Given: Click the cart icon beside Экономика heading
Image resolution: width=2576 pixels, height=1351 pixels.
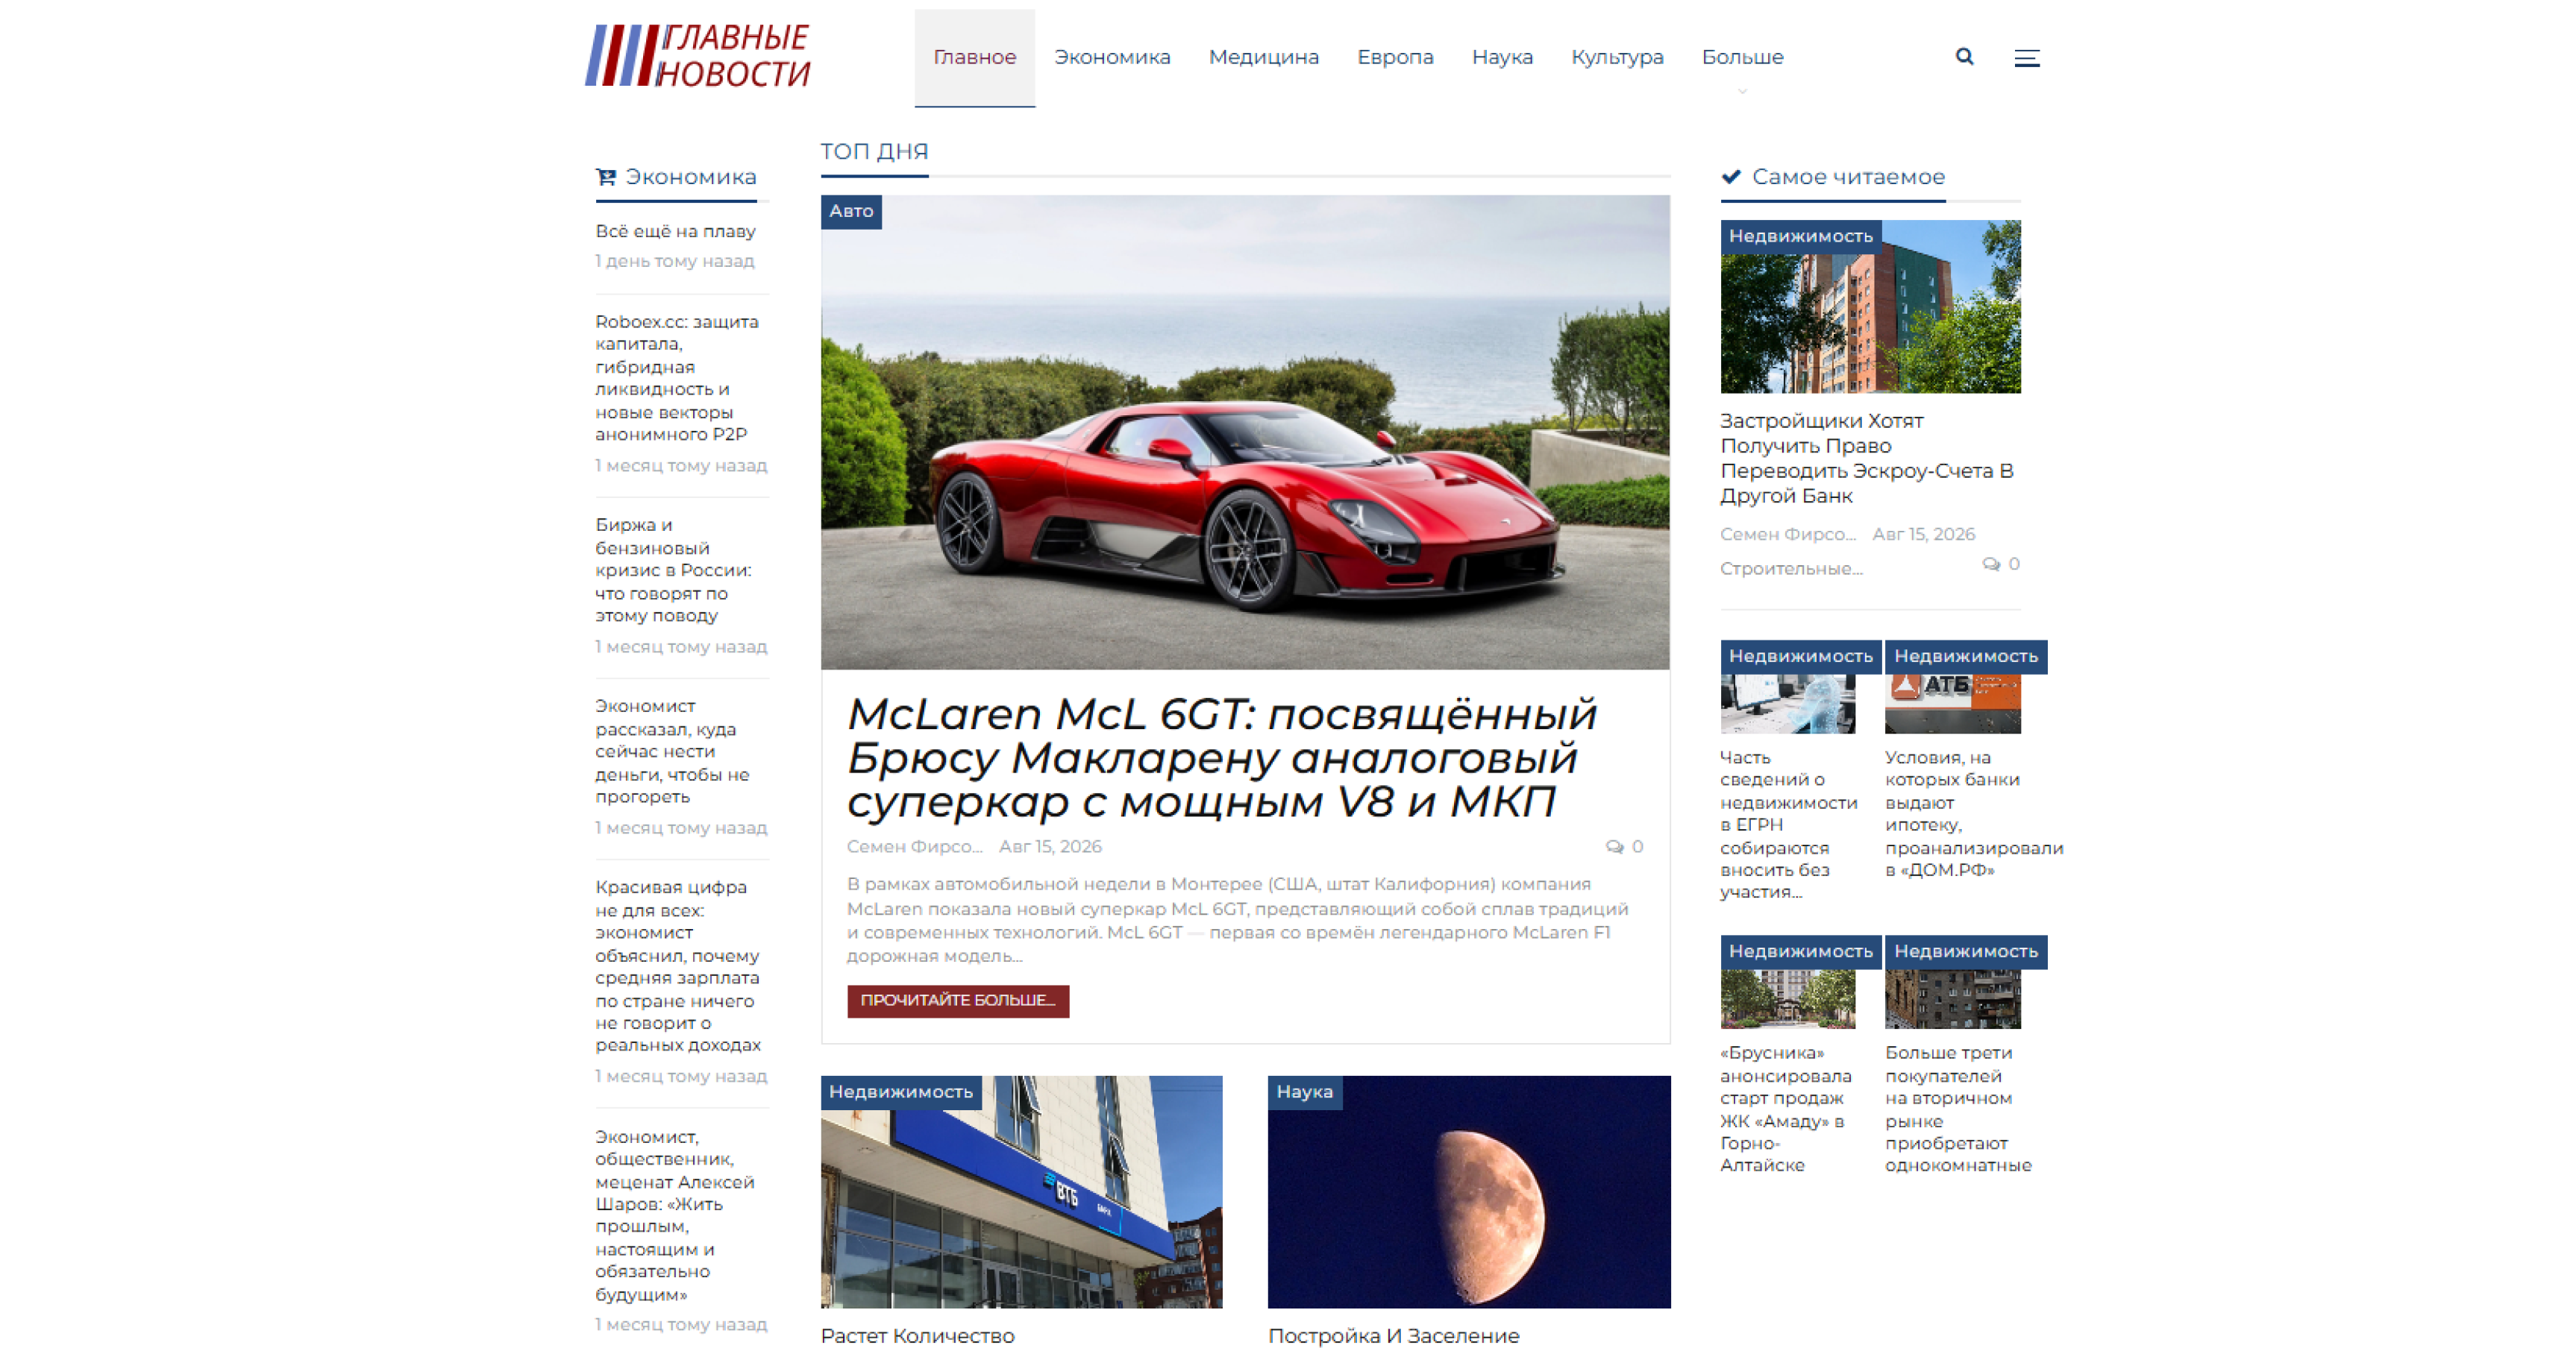Looking at the screenshot, I should [606, 177].
